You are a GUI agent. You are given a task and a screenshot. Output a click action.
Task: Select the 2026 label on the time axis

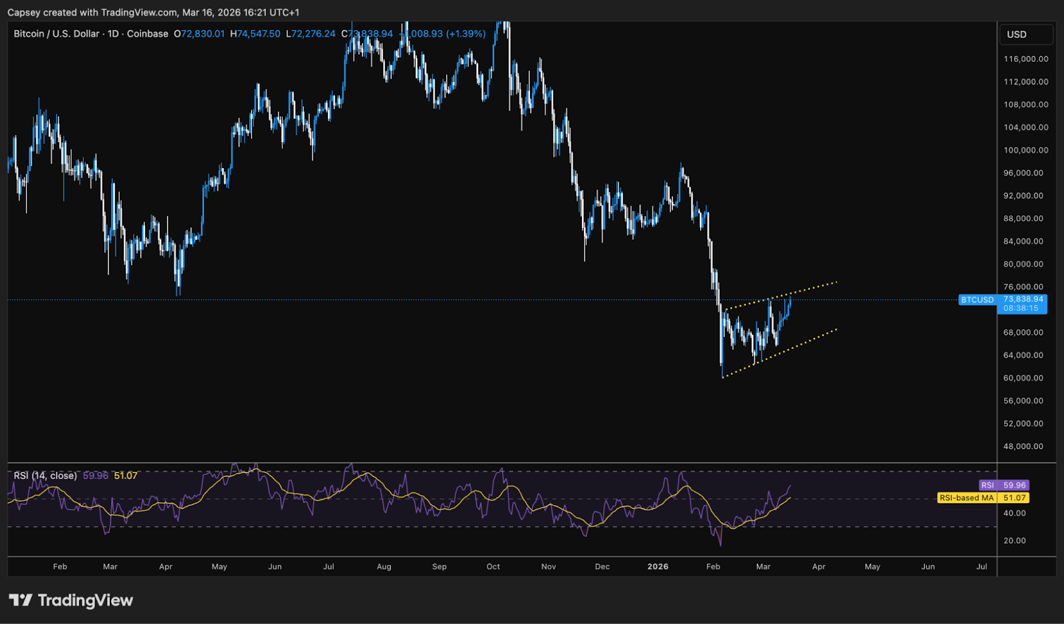(658, 567)
